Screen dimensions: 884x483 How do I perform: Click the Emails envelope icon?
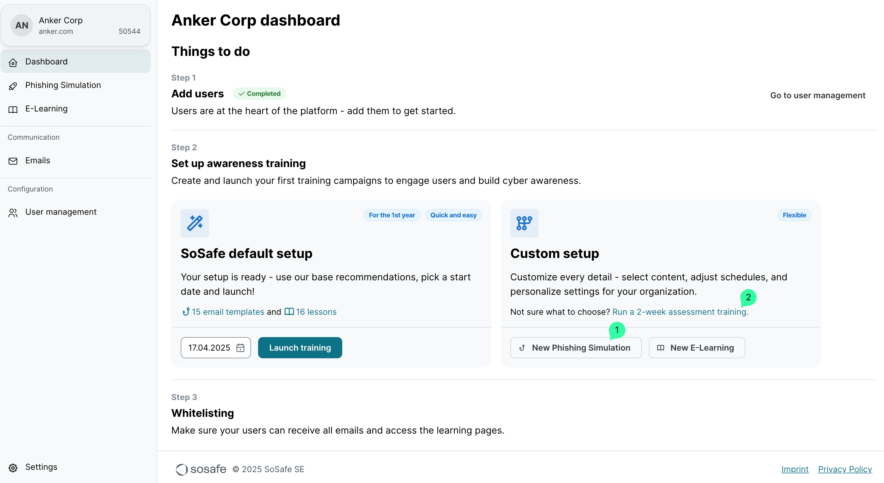[13, 161]
